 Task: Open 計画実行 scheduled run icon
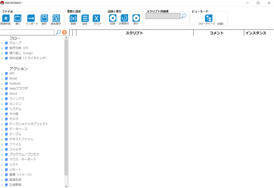pyautogui.click(x=124, y=18)
